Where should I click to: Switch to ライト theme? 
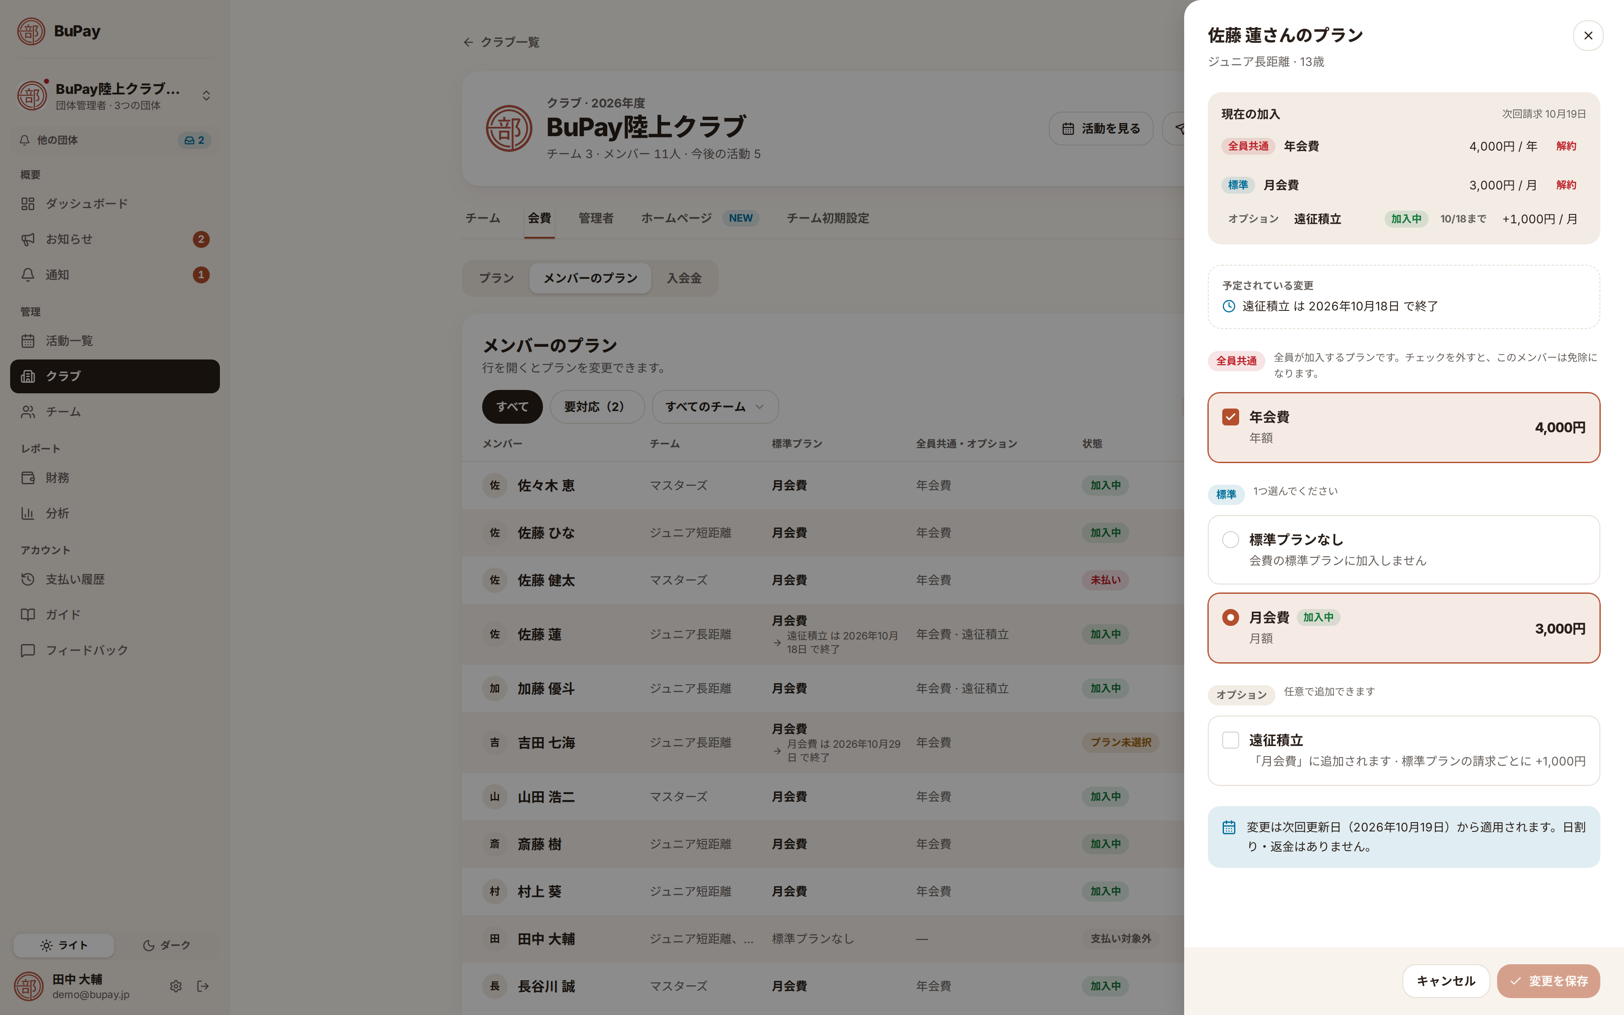coord(64,945)
